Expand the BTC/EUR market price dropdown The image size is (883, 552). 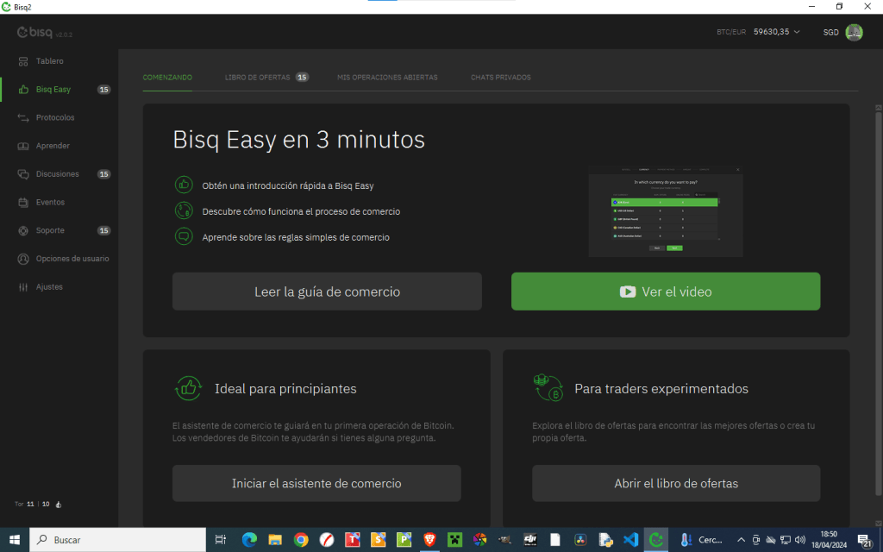[x=796, y=32]
